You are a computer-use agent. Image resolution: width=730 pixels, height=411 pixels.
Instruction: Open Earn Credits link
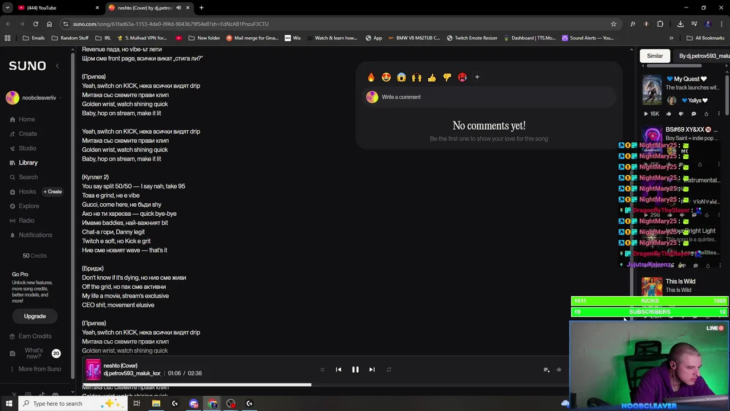pos(35,336)
